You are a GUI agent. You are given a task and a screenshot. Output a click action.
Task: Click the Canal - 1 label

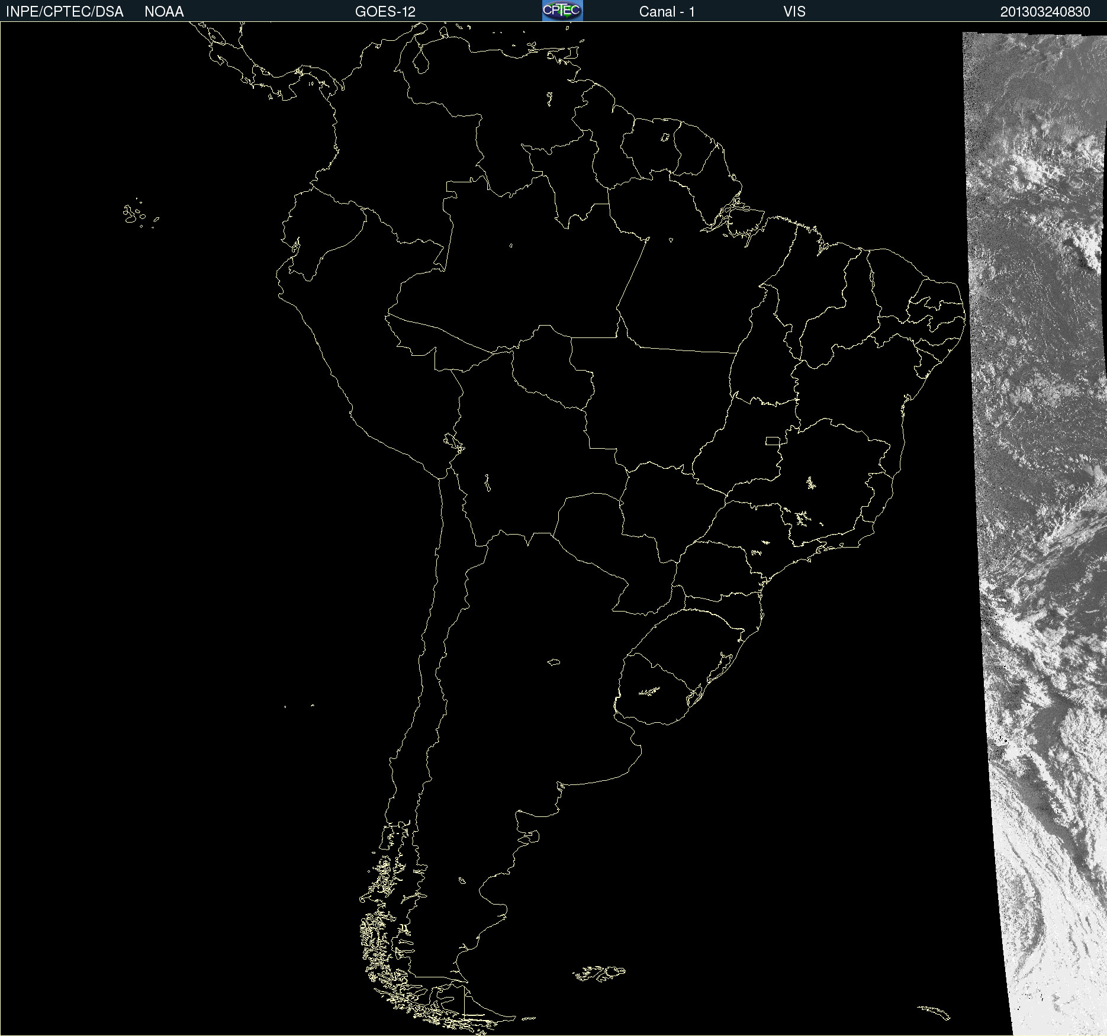[x=667, y=12]
